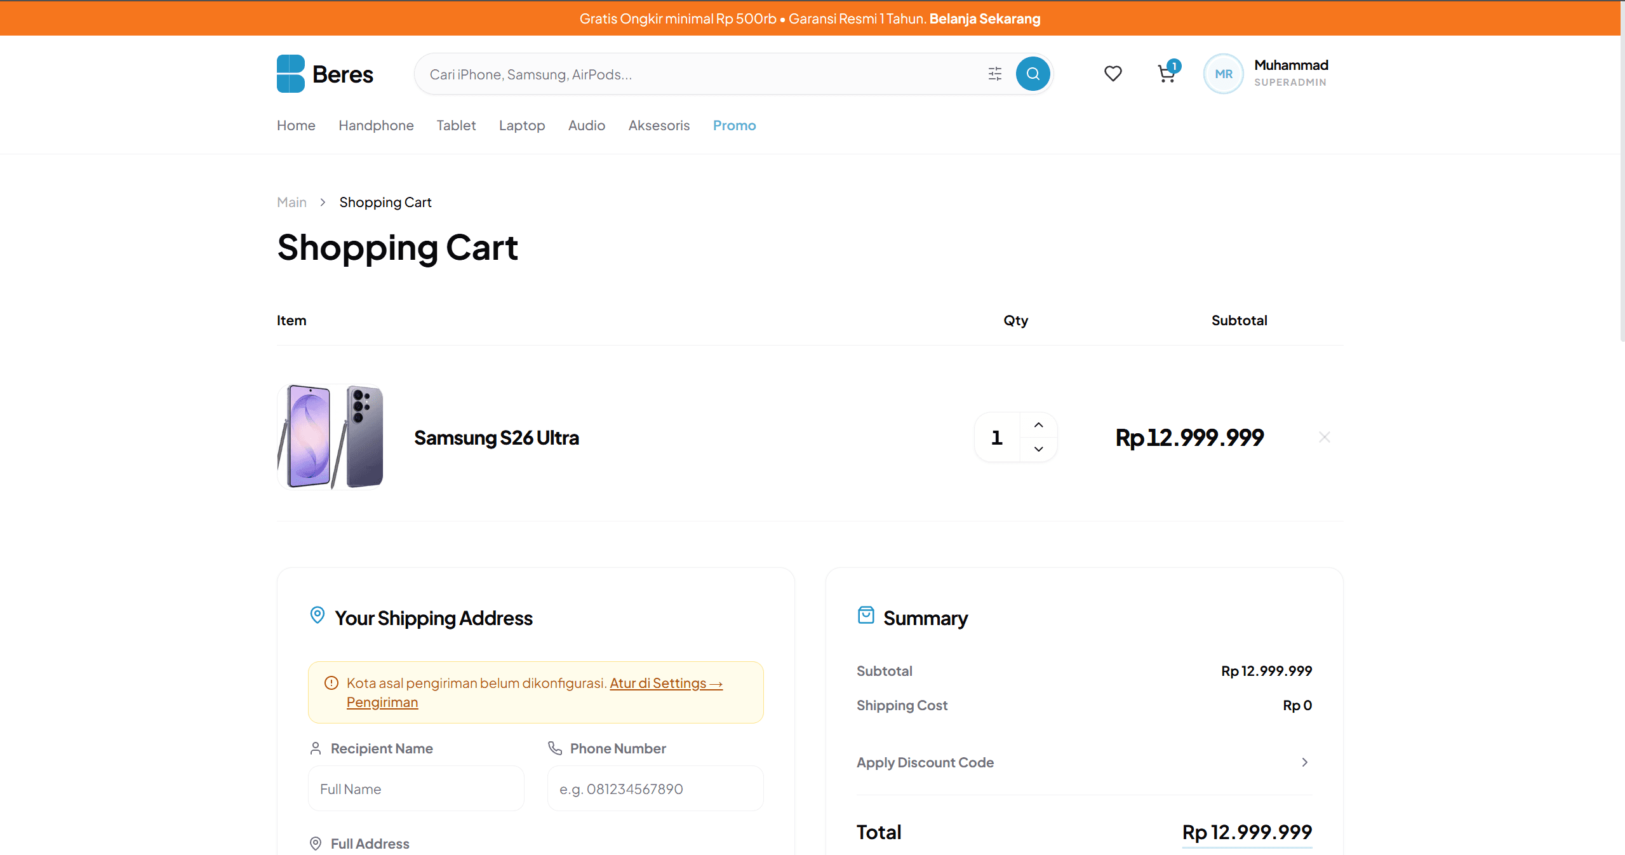This screenshot has width=1625, height=855.
Task: Click Summary subtotal value Rp 12.999.999
Action: click(x=1266, y=671)
